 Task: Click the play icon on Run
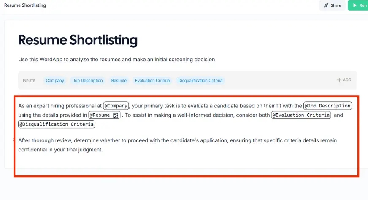tap(354, 5)
